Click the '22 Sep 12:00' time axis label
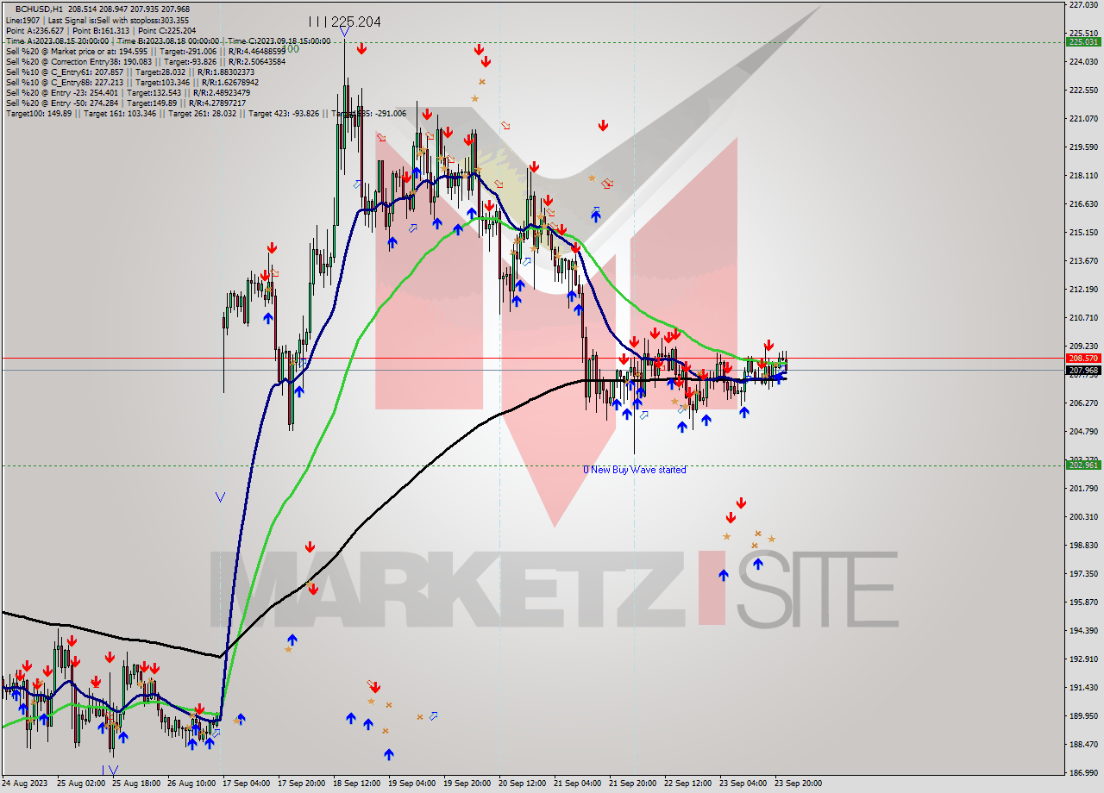Viewport: 1104px width, 793px height. point(690,784)
